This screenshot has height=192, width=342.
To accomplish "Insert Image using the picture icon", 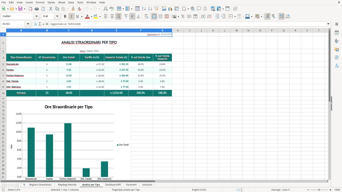I will pos(164,9).
